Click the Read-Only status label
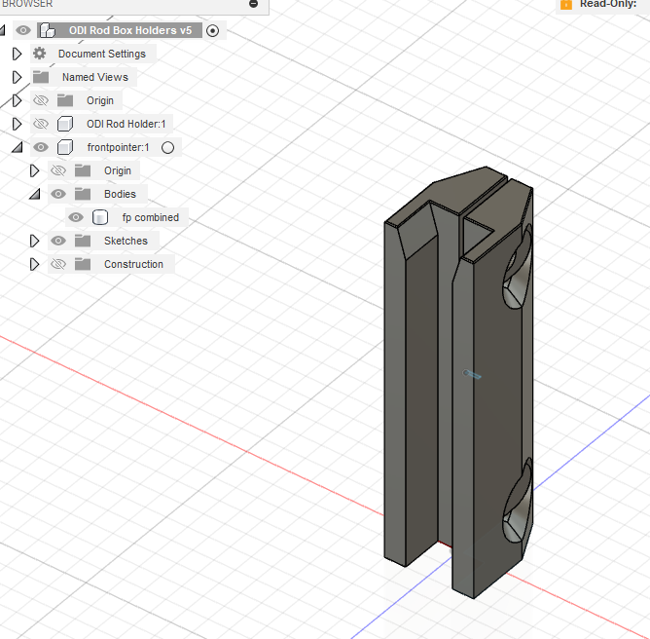 [x=608, y=4]
